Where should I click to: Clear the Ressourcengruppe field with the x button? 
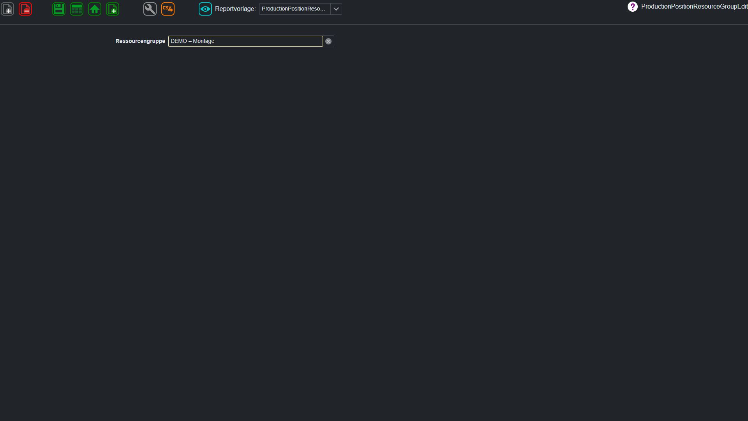pos(328,41)
